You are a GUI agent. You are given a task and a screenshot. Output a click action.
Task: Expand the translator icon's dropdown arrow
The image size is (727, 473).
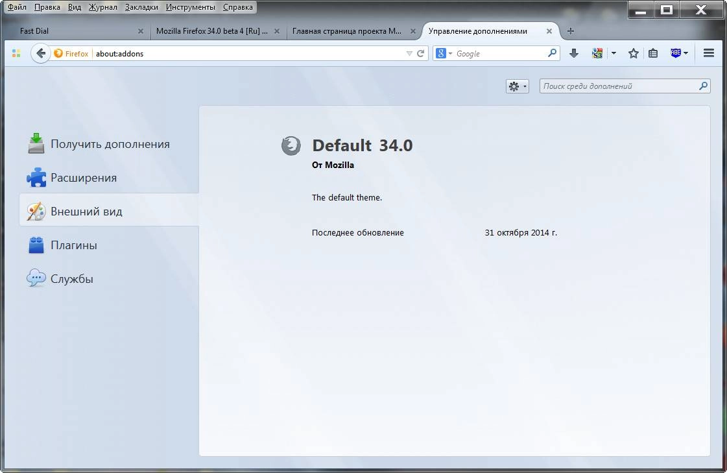(x=614, y=53)
